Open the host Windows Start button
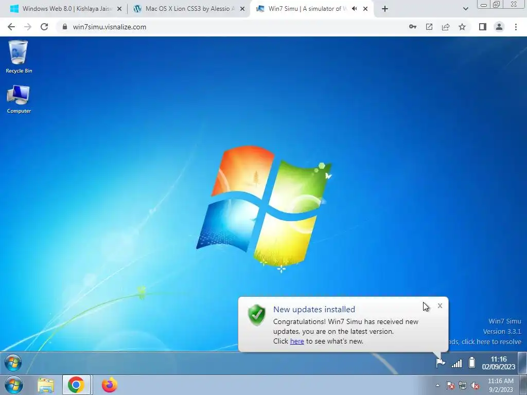This screenshot has height=395, width=527. (14, 385)
